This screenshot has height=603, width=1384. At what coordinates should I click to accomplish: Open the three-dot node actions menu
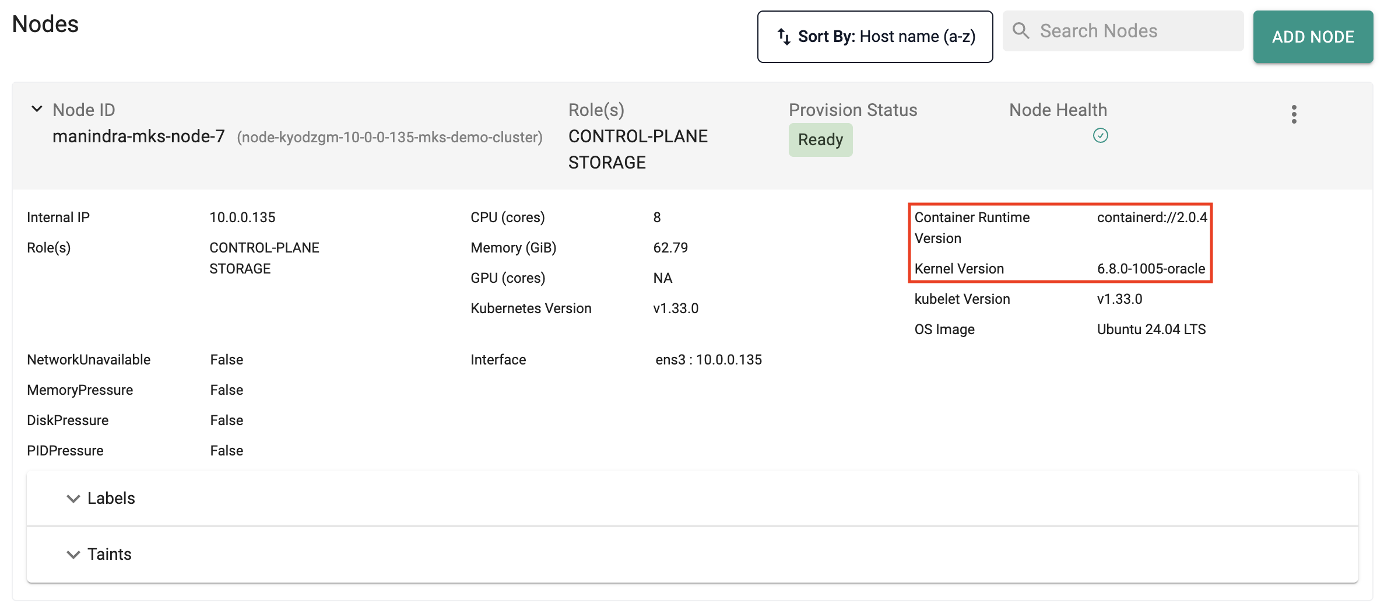pyautogui.click(x=1294, y=114)
